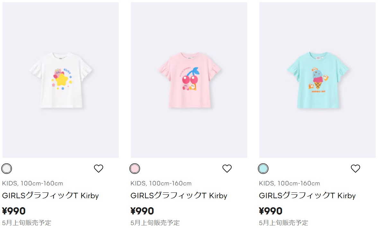Click KIDS, 100cm-160cm label under mint shirt
The image size is (378, 228).
(290, 183)
